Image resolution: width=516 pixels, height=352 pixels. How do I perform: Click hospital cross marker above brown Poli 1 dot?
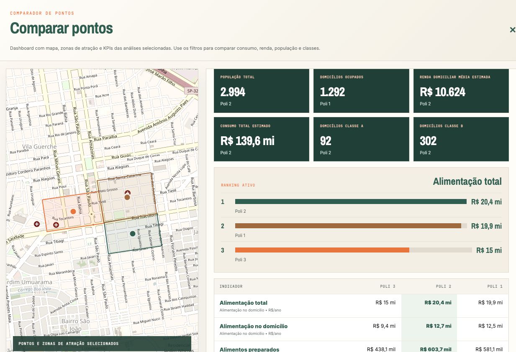coord(128,193)
